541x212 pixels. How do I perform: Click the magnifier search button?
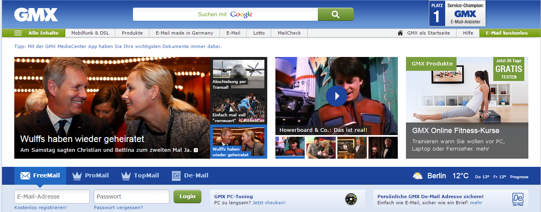[x=335, y=14]
